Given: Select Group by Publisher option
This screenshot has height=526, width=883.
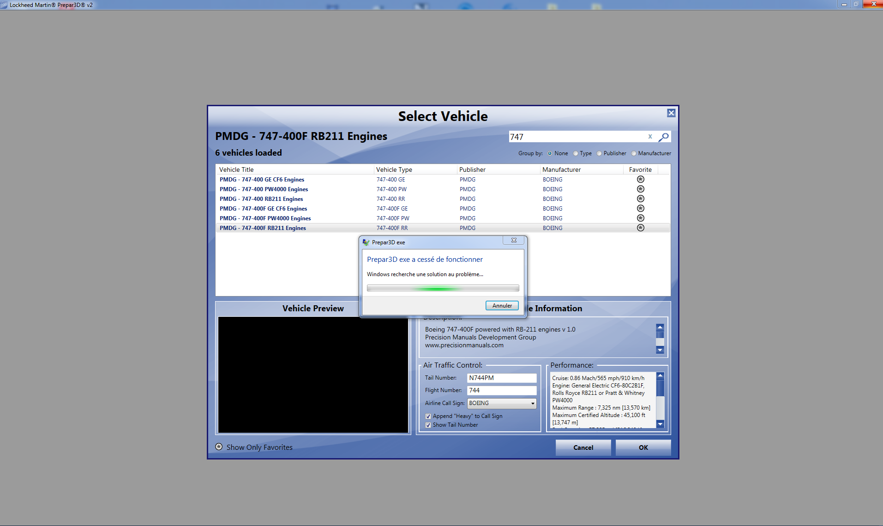Looking at the screenshot, I should click(x=599, y=153).
